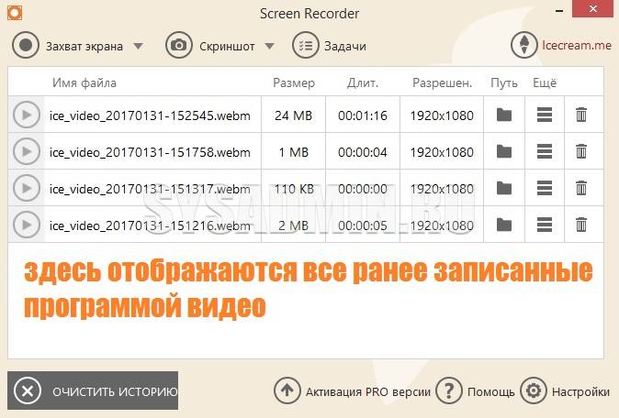Show more menu for ice_video_20170131-151317.webm
This screenshot has width=619, height=418.
point(544,188)
